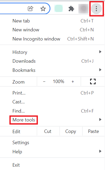Screen dimensions: 105x170
Task: Click the Cut button in Edit row
Action: tap(48, 131)
